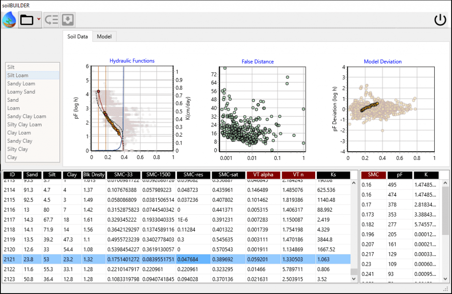The height and width of the screenshot is (294, 452).
Task: Click the pF header in right table
Action: coord(400,175)
